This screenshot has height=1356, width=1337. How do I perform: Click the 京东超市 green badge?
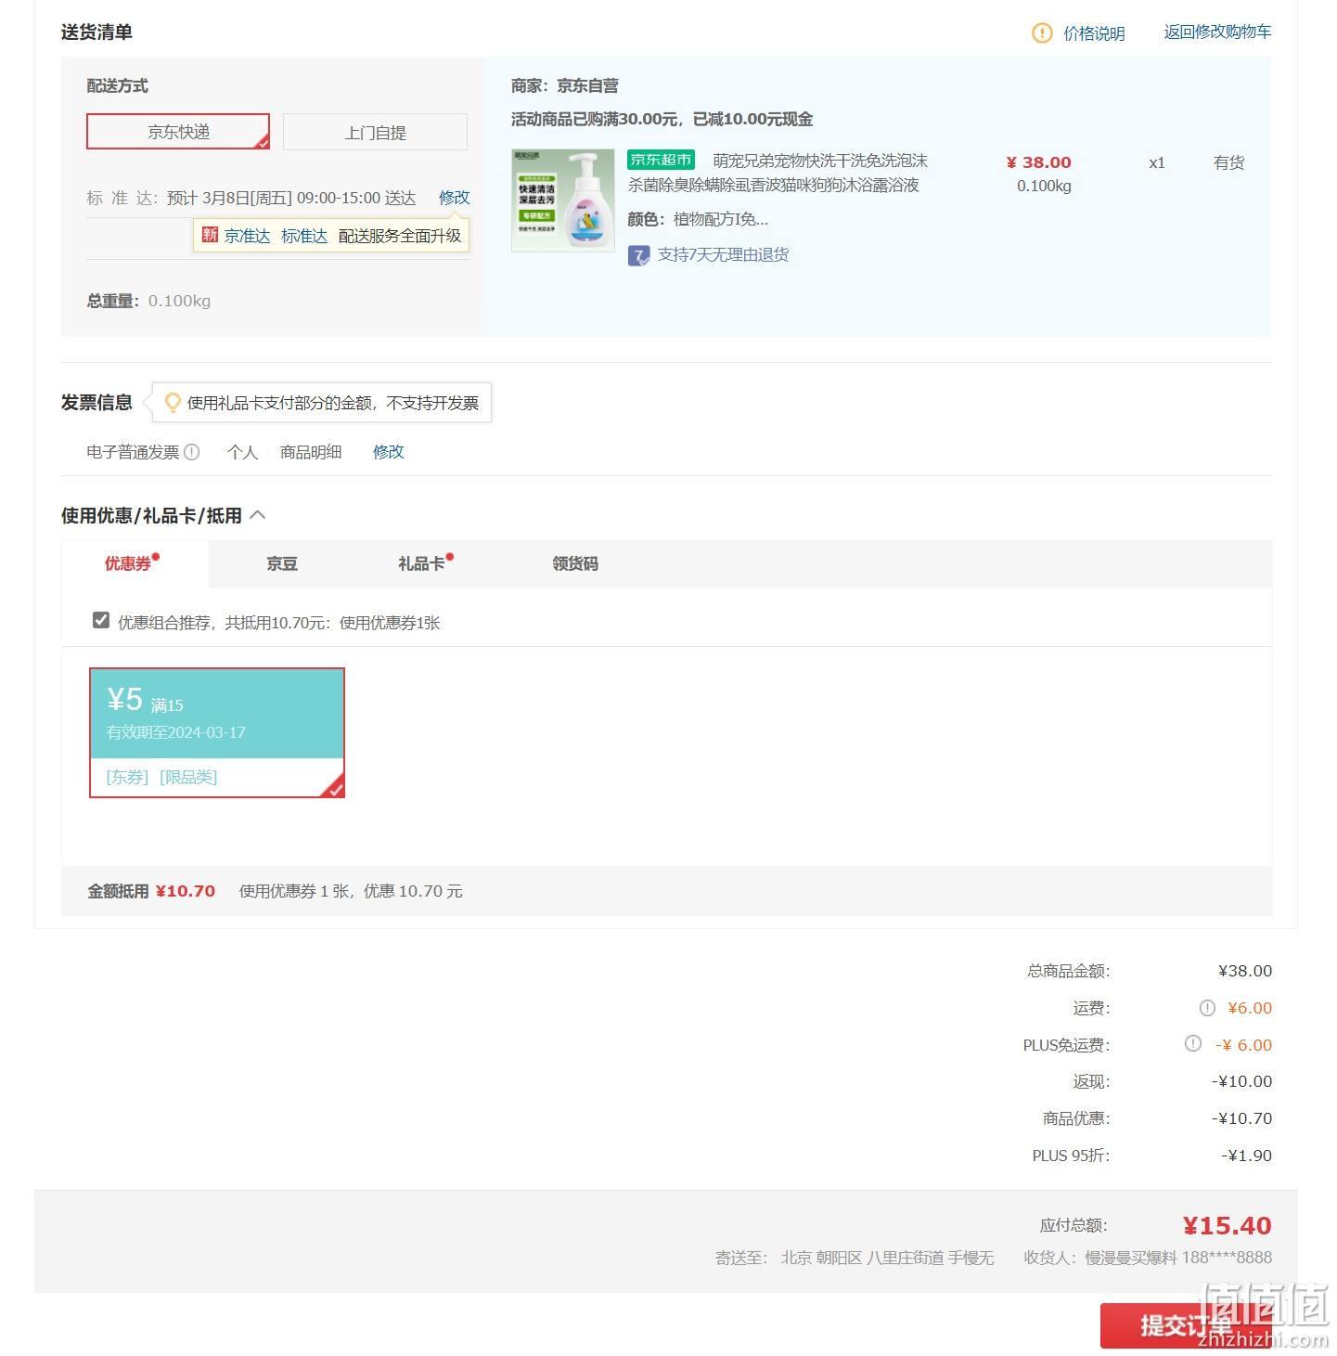coord(661,160)
